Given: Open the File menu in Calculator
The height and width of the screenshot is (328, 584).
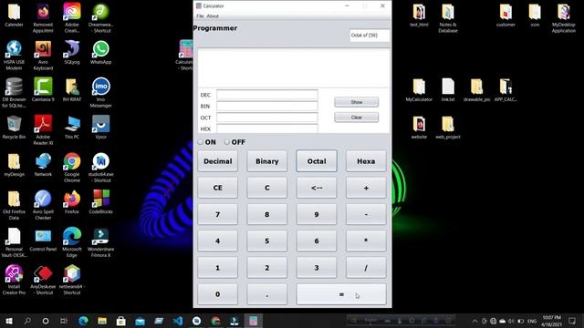Looking at the screenshot, I should tap(200, 16).
